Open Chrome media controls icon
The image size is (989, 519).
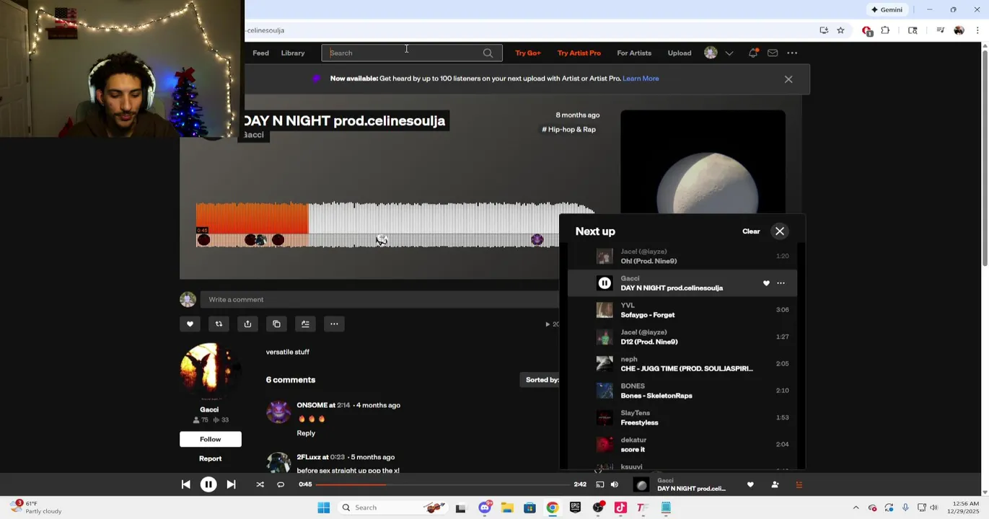click(x=940, y=30)
